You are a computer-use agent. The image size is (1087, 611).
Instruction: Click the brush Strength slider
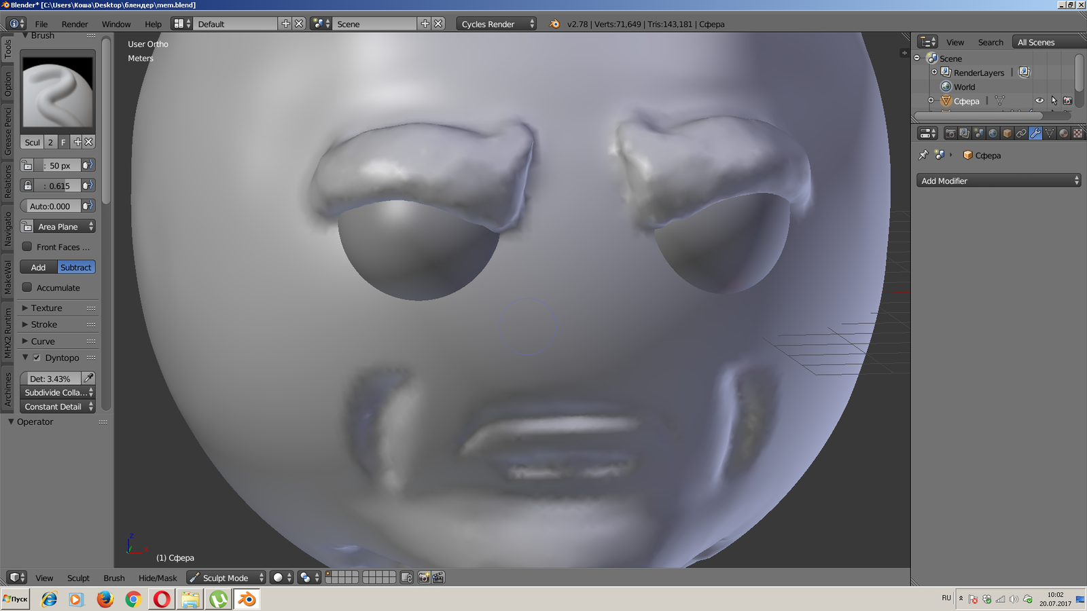pos(58,185)
